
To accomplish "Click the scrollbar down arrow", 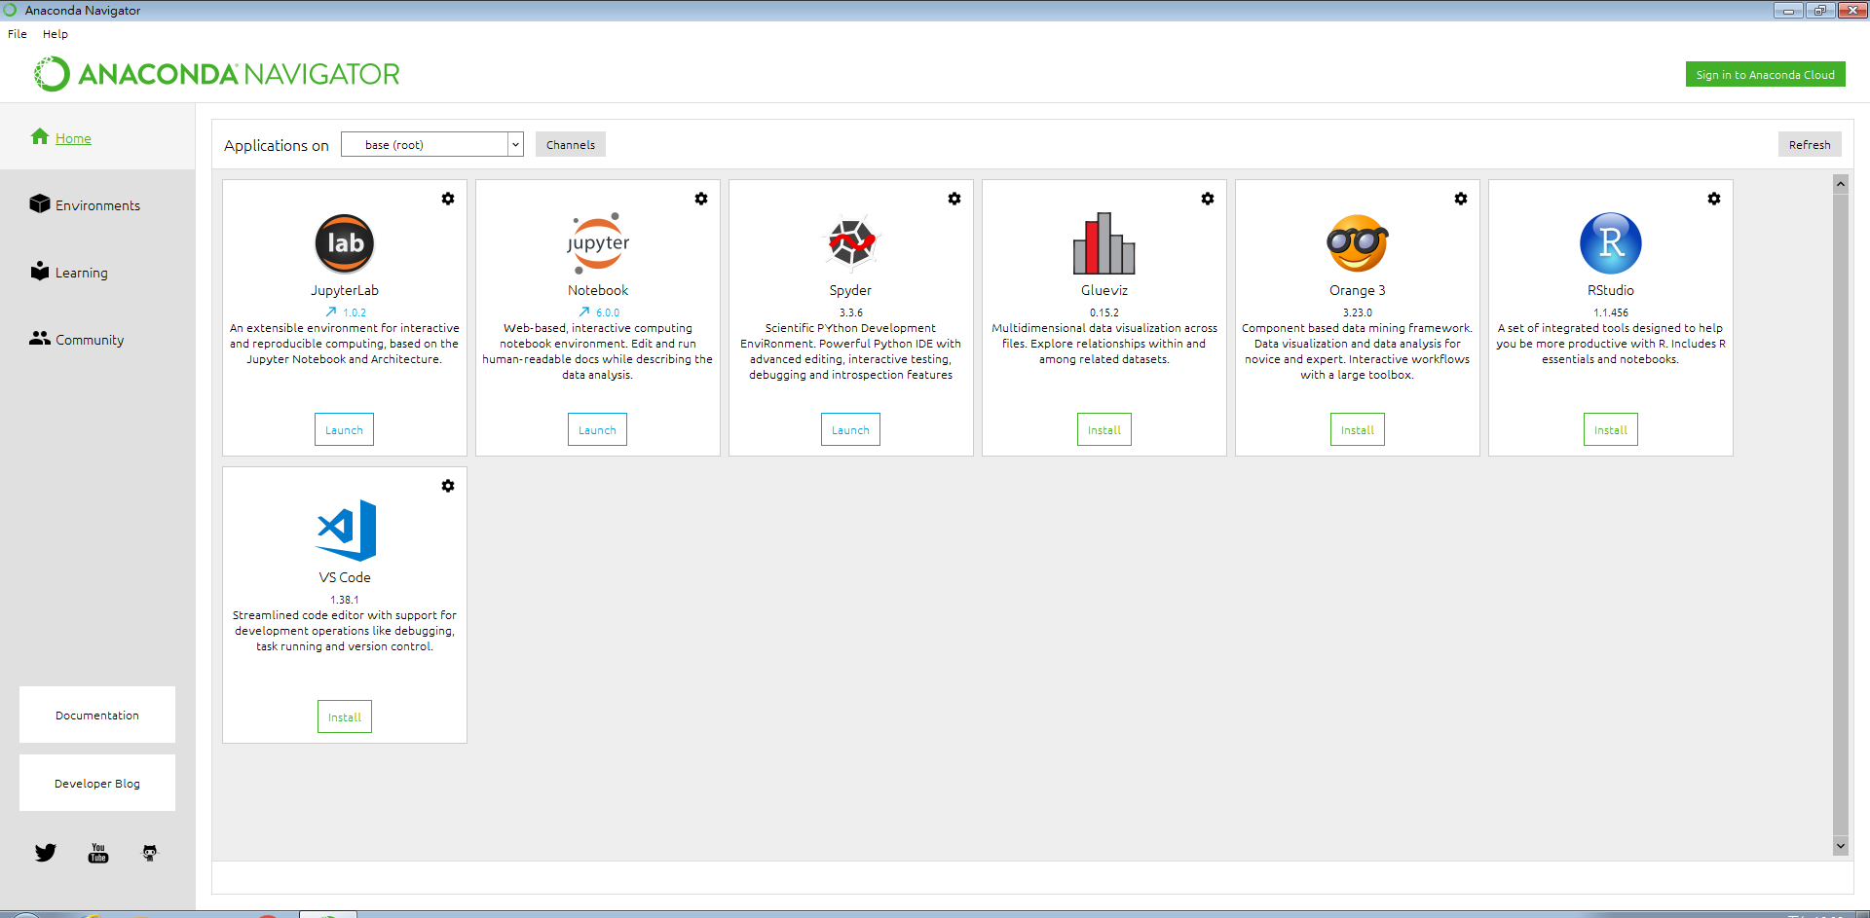I will click(x=1840, y=846).
